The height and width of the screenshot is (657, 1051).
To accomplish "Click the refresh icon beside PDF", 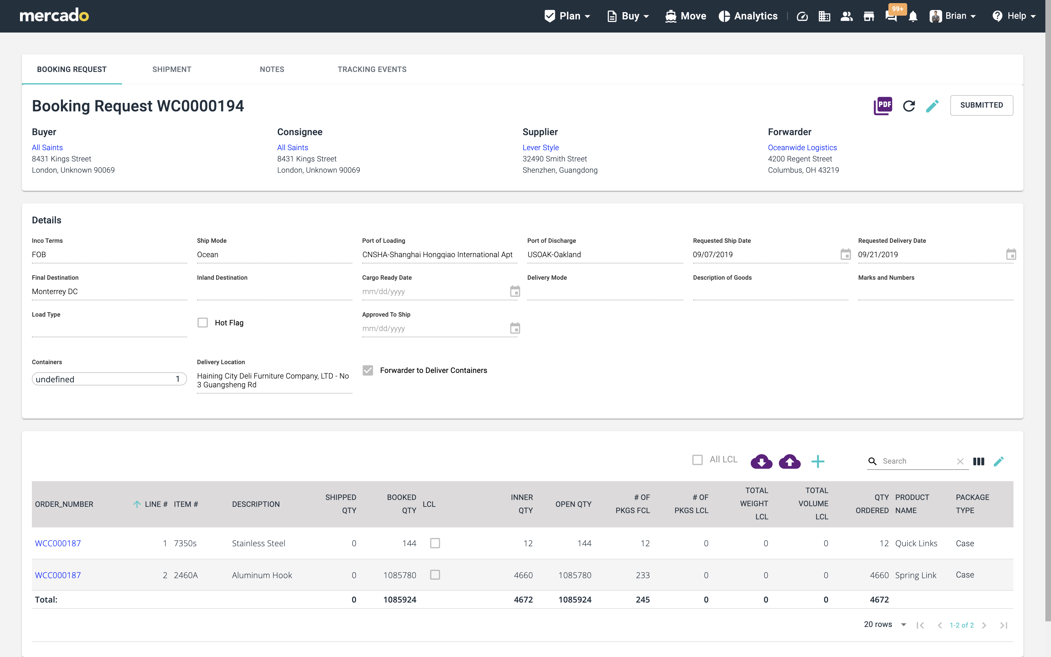I will tap(909, 106).
